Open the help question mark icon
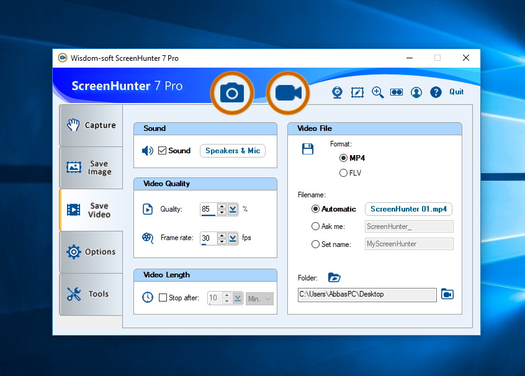525x376 pixels. pos(436,92)
